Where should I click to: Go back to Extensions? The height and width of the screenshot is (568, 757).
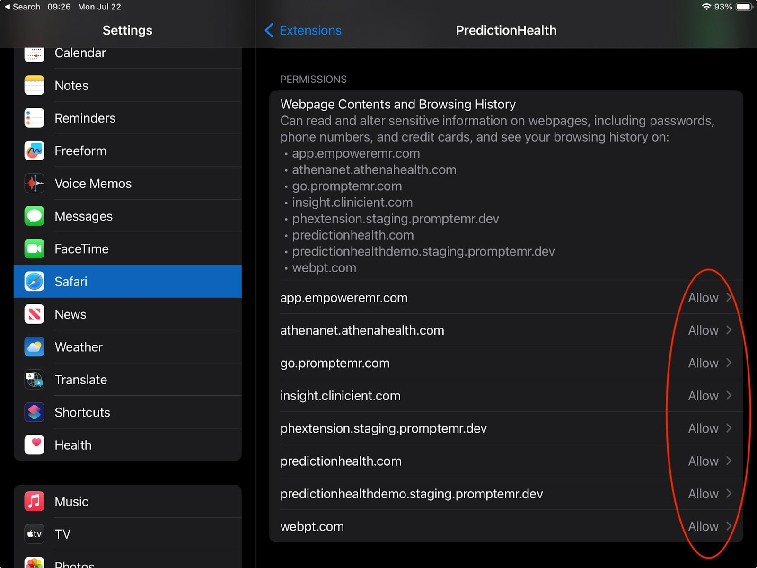click(x=303, y=30)
